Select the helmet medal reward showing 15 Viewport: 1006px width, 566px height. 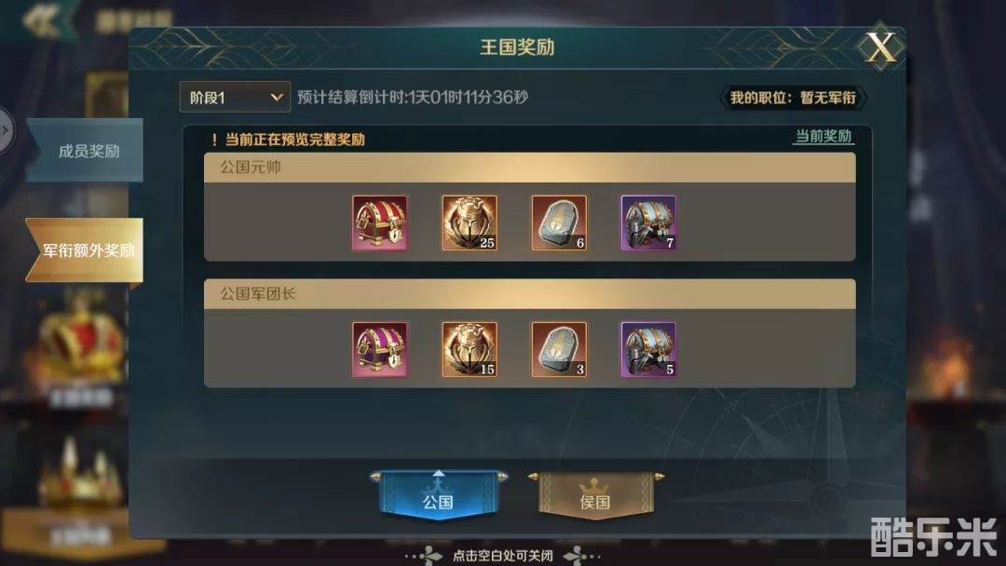click(469, 349)
